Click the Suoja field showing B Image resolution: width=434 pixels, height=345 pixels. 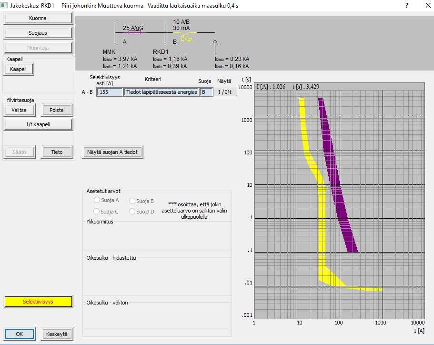click(x=206, y=92)
